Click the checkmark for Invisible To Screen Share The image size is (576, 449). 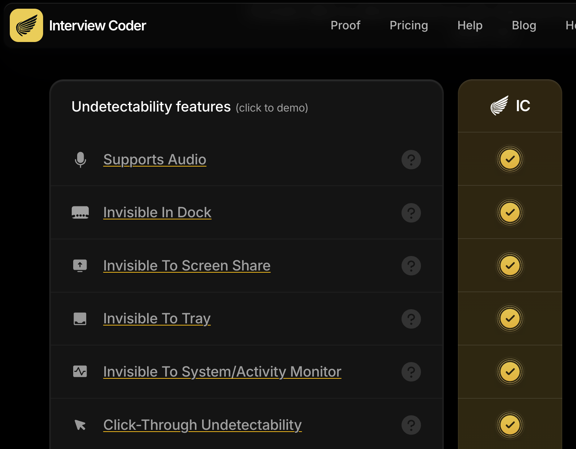510,265
